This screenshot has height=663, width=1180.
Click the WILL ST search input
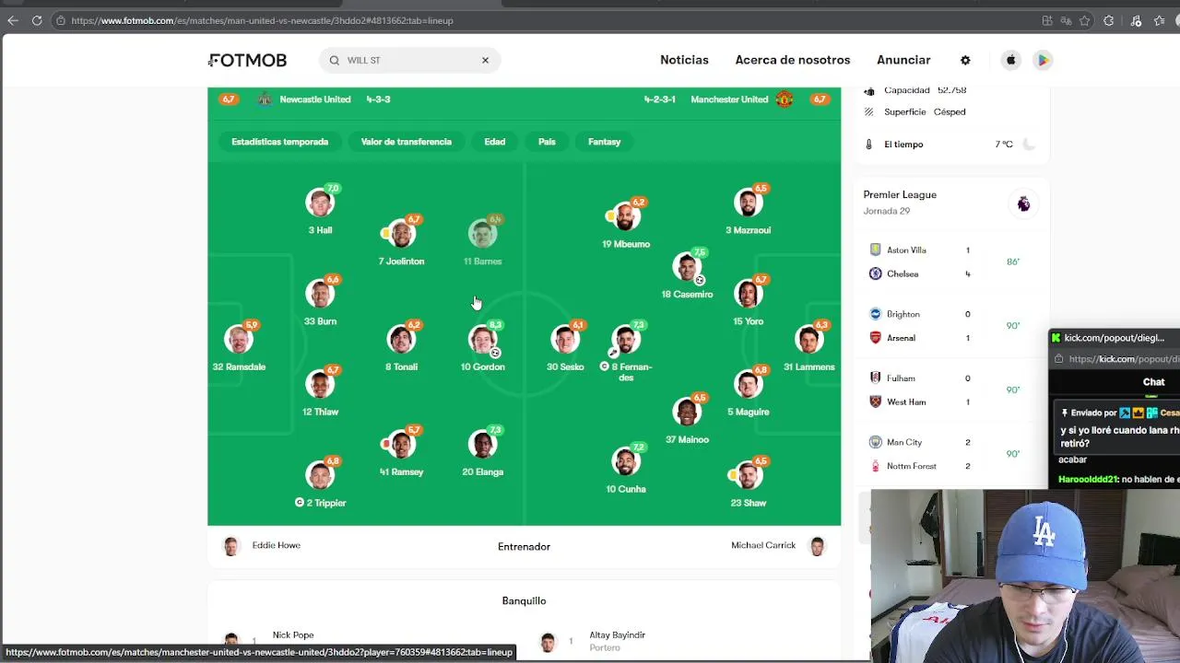pos(410,60)
